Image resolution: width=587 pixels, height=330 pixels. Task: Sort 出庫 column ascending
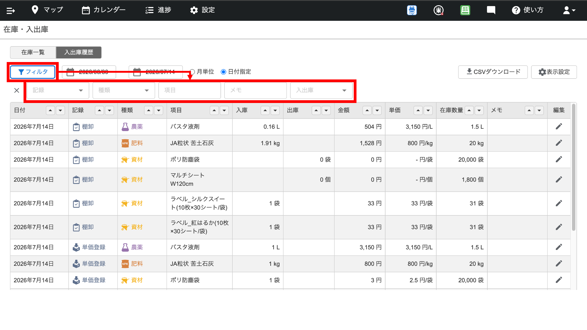point(316,110)
